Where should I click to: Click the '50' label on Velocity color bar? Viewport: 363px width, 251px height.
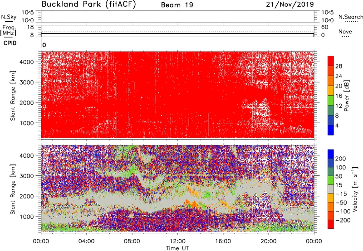pos(338,176)
